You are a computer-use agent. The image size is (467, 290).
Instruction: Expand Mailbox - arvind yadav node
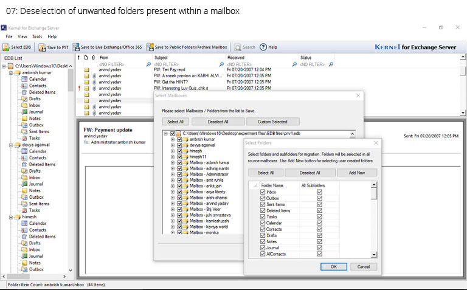click(x=173, y=204)
